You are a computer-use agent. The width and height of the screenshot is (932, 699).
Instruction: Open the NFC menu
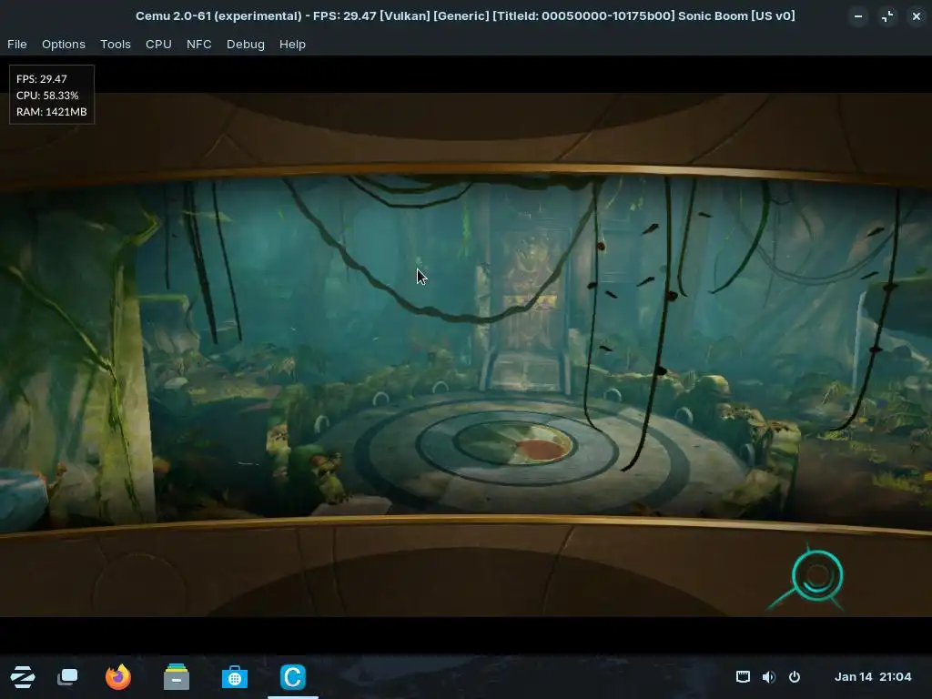point(198,44)
